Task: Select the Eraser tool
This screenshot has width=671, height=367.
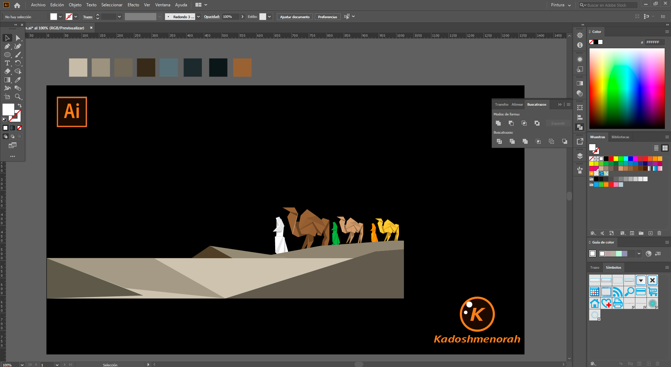Action: [7, 71]
